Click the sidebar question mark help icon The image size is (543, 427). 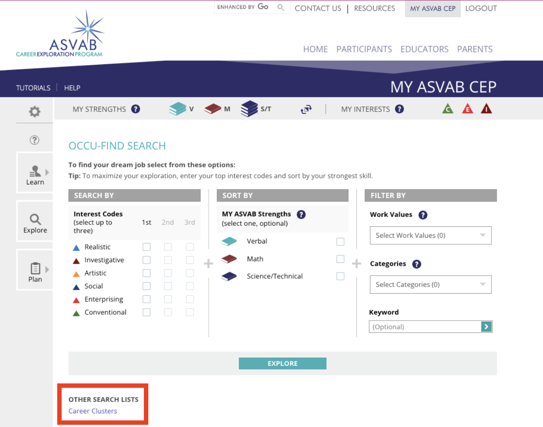click(x=34, y=140)
